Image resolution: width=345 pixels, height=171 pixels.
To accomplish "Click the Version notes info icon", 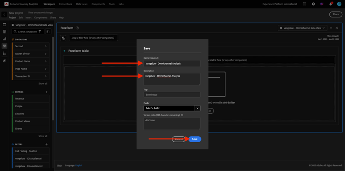I will pyautogui.click(x=182, y=115).
